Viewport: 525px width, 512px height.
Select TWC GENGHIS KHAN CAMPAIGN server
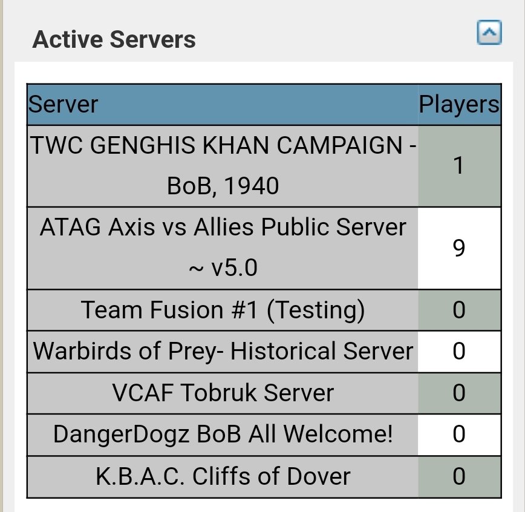[223, 166]
